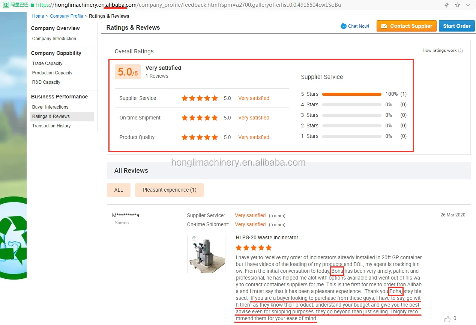Image resolution: width=476 pixels, height=325 pixels.
Task: Click the 5 Stars rating bar
Action: (352, 94)
